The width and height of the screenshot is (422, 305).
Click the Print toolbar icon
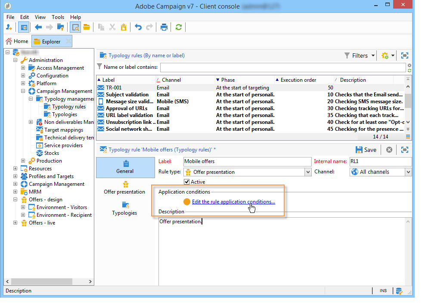click(164, 27)
